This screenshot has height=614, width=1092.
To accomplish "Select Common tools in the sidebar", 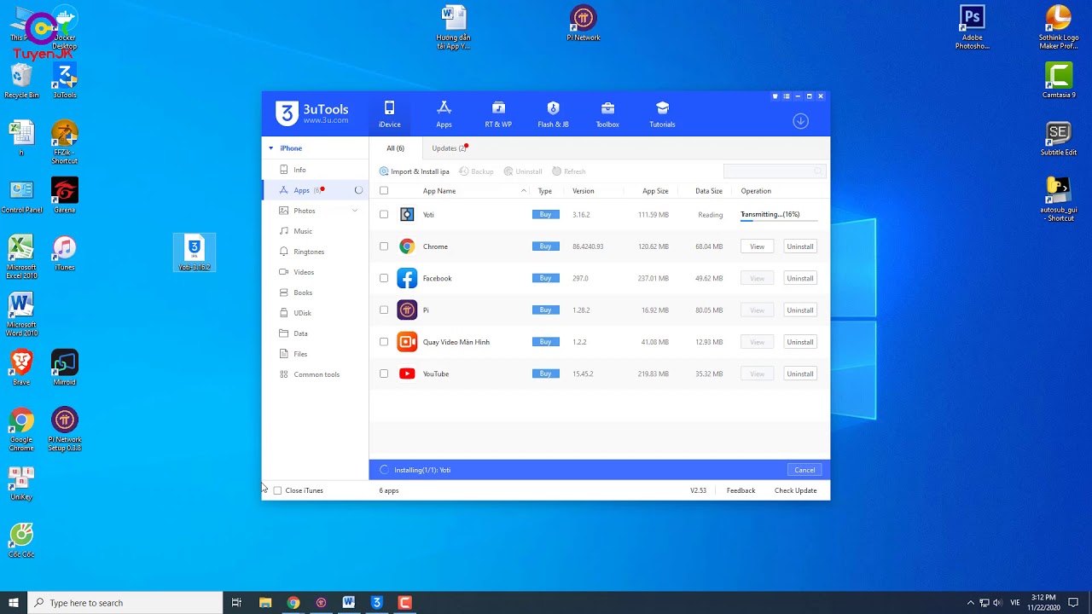I will click(x=316, y=374).
